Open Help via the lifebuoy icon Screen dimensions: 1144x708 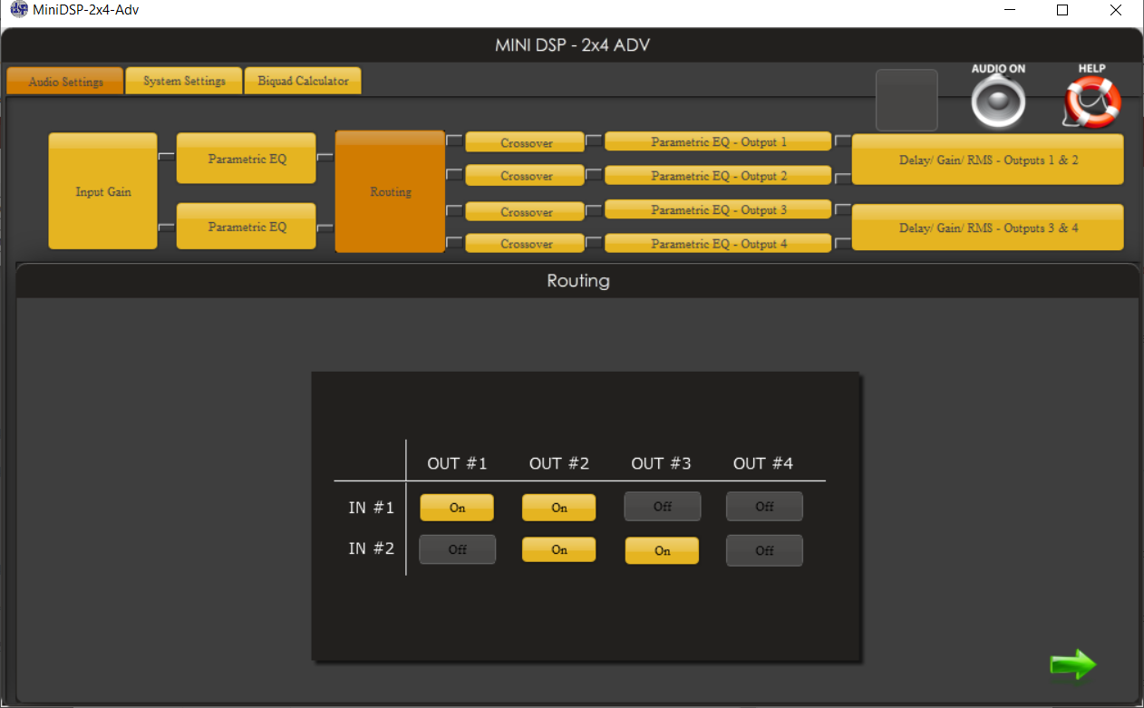pos(1092,102)
